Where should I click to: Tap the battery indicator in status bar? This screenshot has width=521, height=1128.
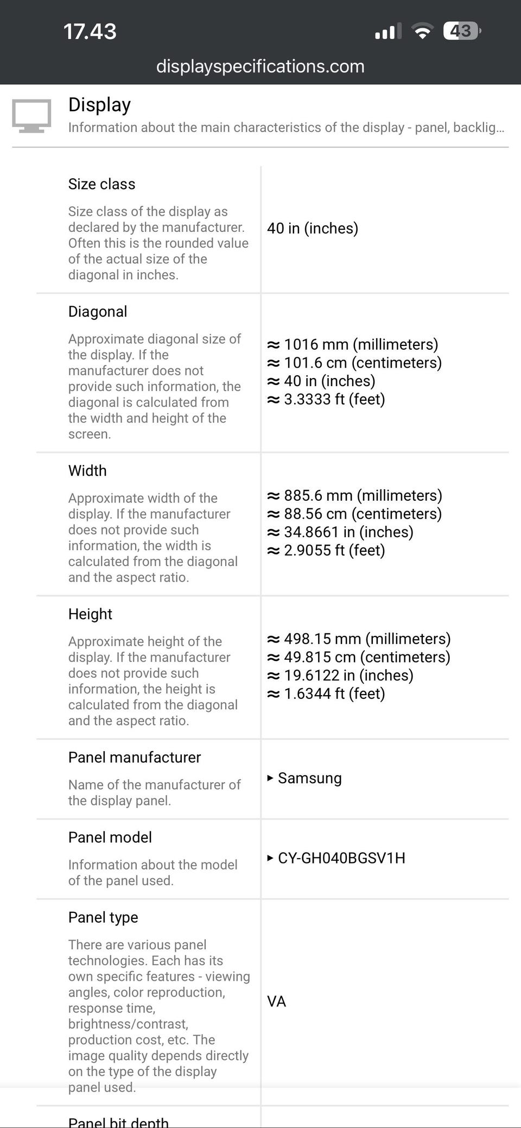pos(462,31)
